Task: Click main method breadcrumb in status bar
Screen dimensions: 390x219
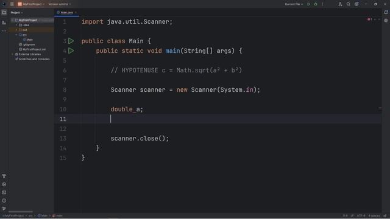Action: pyautogui.click(x=57, y=216)
